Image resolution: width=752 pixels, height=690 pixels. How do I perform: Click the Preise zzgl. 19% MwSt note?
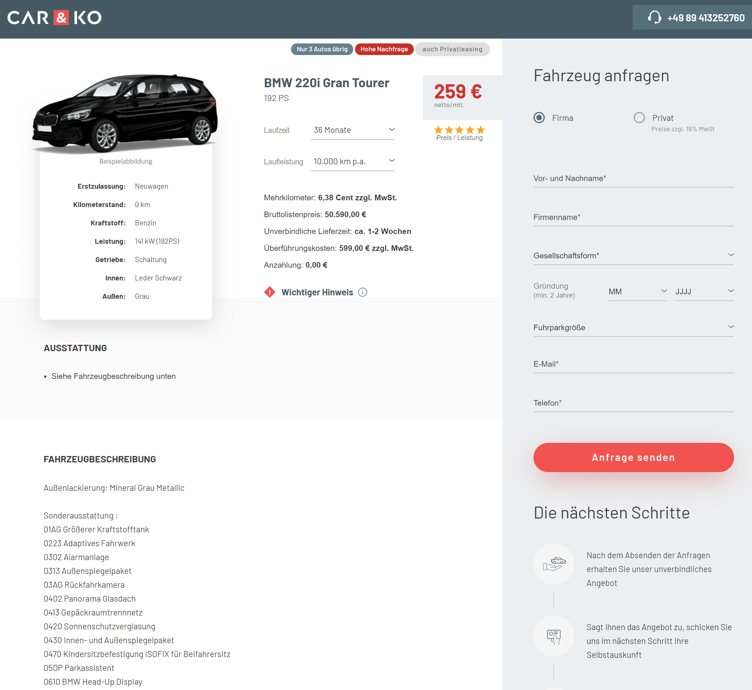click(x=683, y=129)
